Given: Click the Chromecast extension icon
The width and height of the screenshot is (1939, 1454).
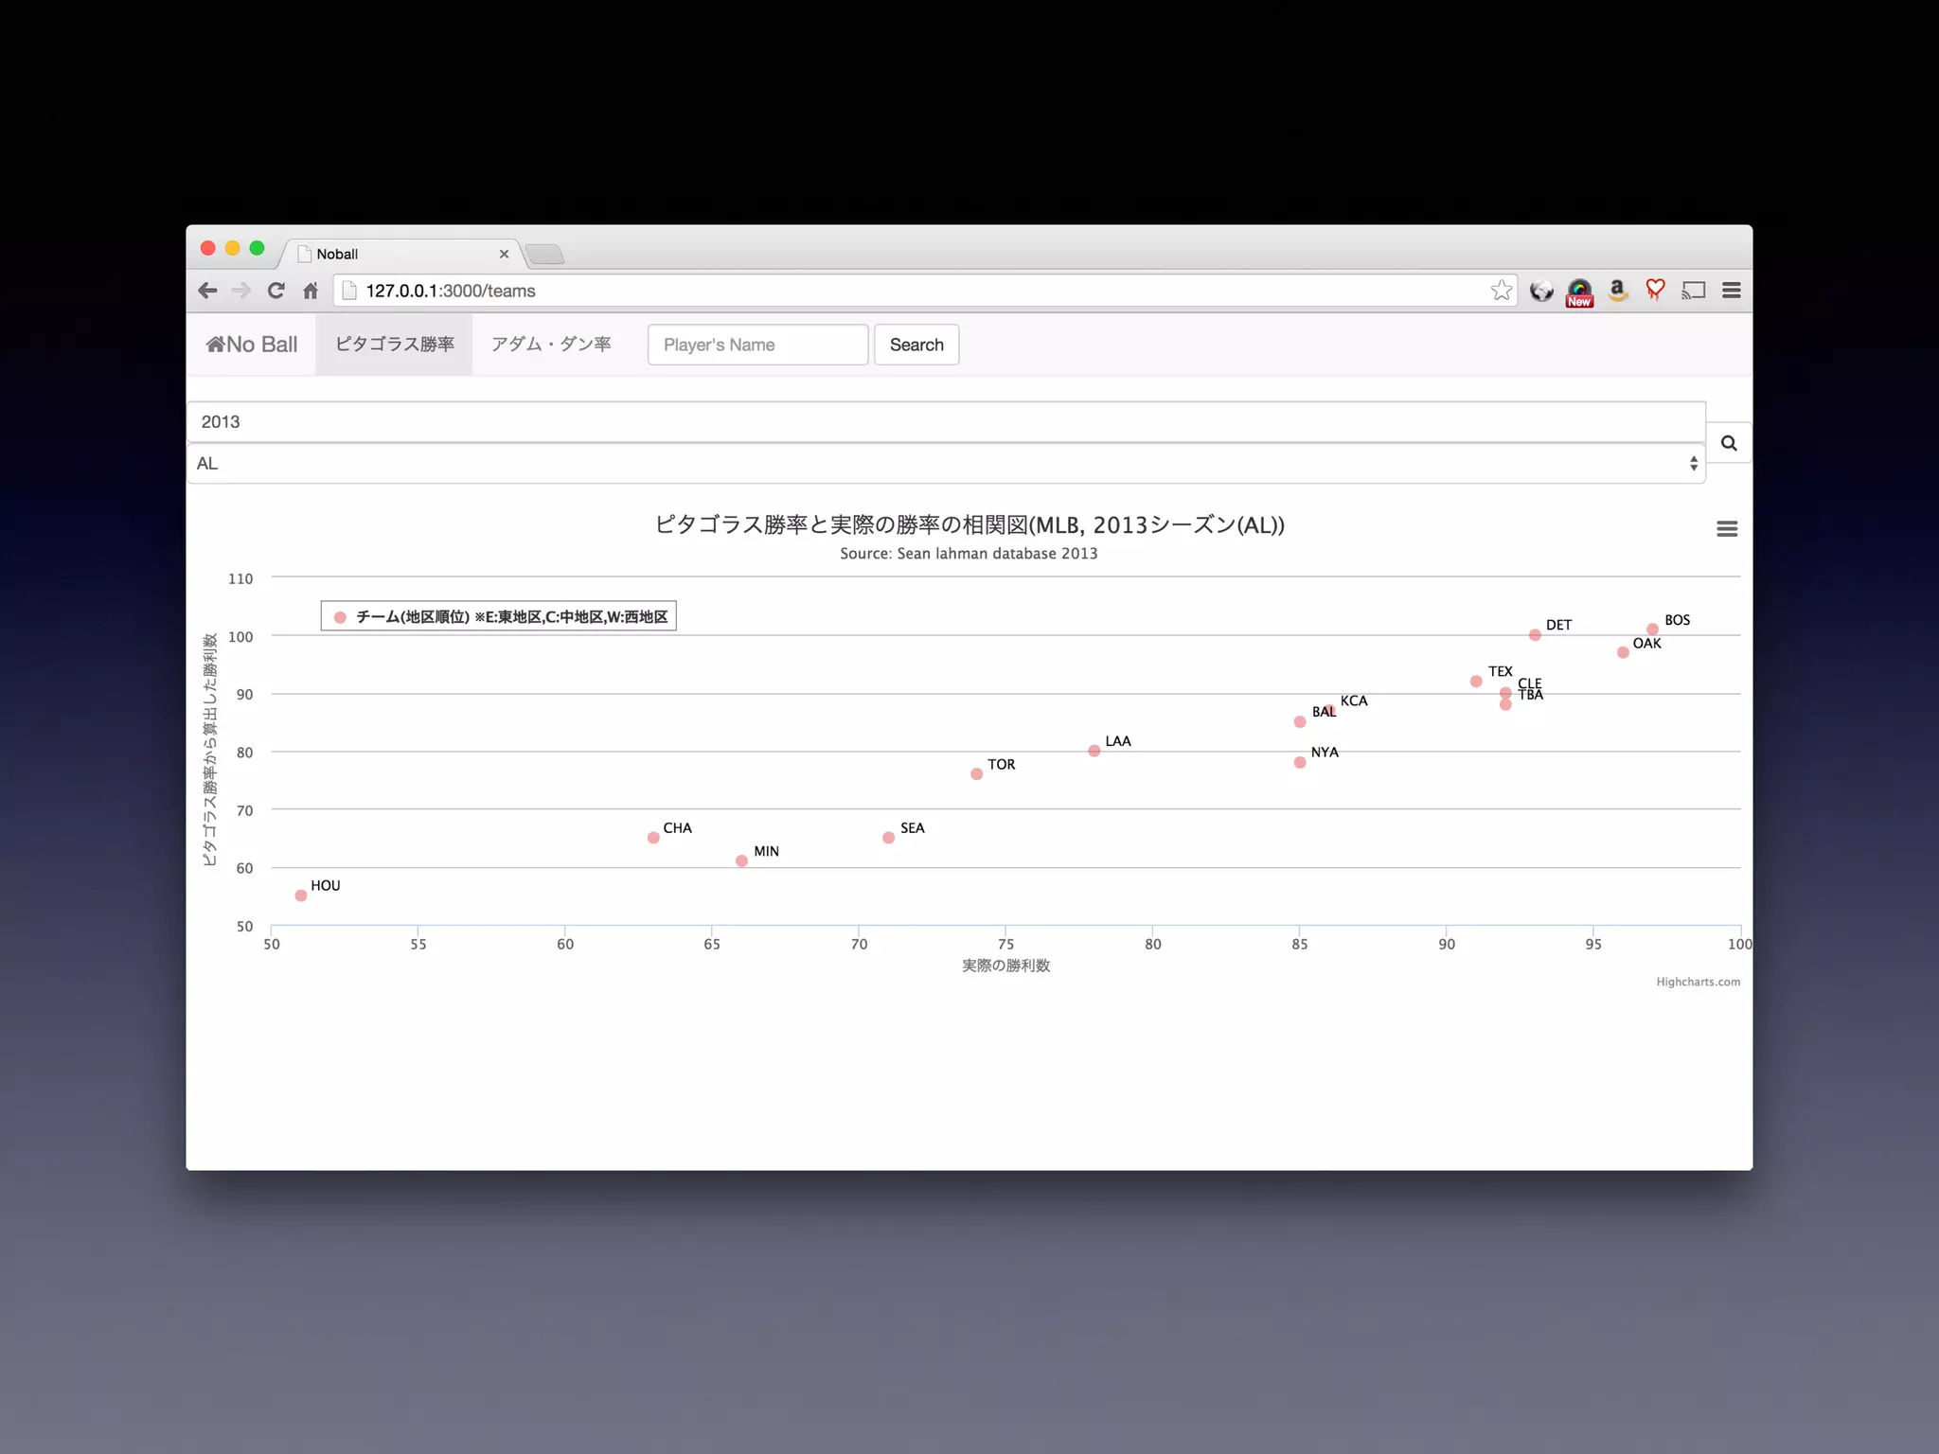Looking at the screenshot, I should point(1693,291).
